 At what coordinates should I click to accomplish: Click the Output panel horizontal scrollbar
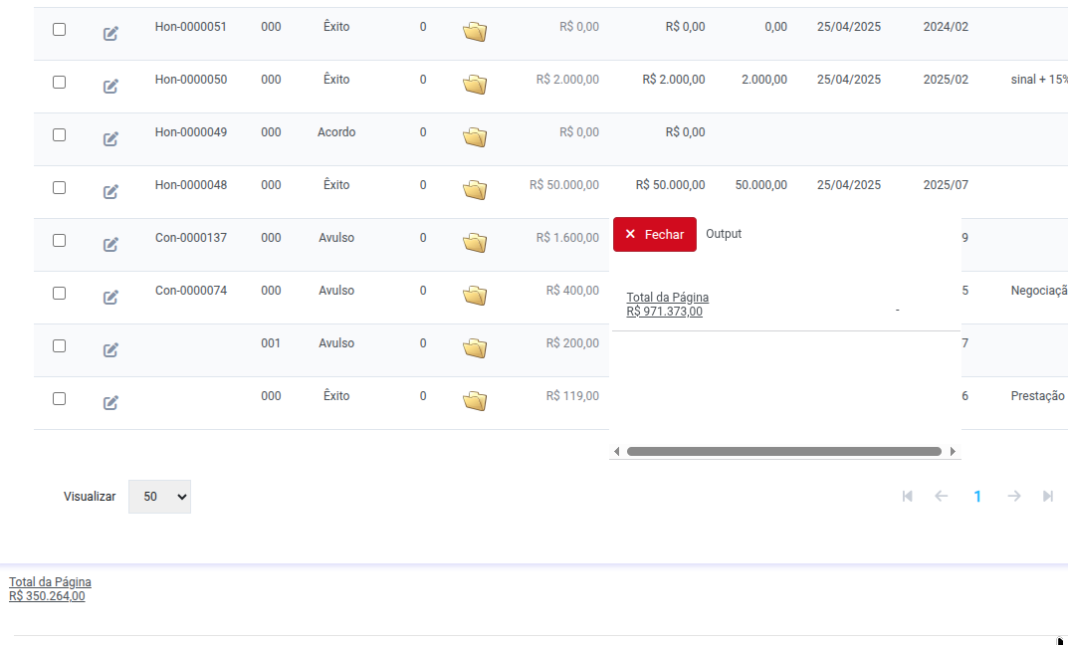[x=784, y=451]
